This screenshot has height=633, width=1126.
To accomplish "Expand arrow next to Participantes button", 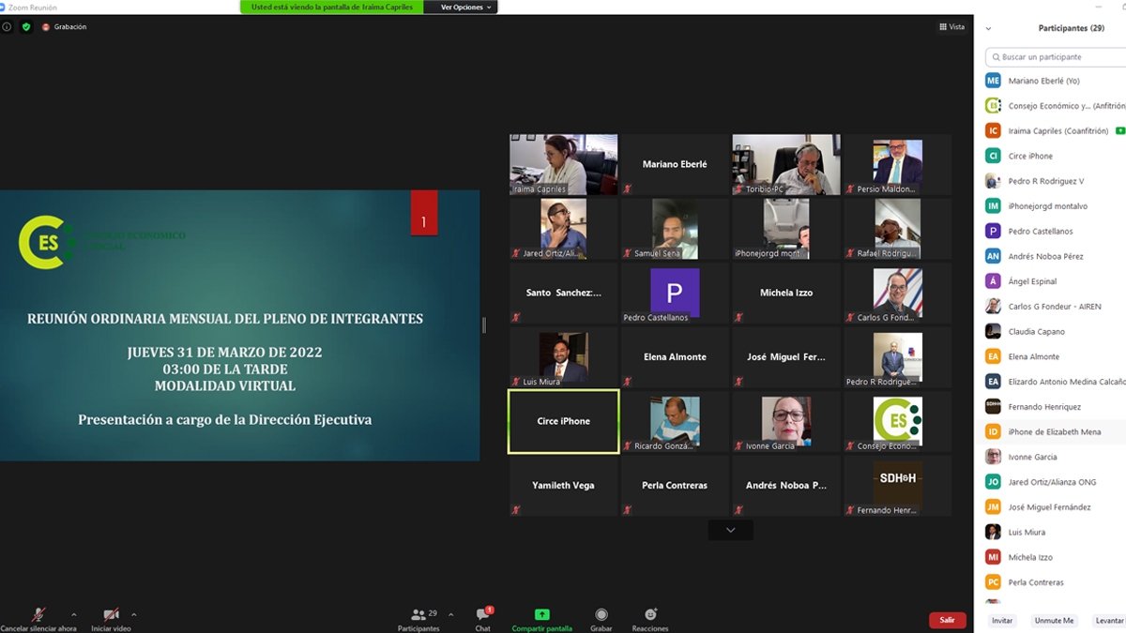I will (x=451, y=615).
